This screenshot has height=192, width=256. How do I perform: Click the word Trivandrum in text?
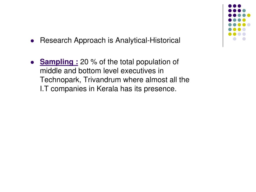pos(102,80)
